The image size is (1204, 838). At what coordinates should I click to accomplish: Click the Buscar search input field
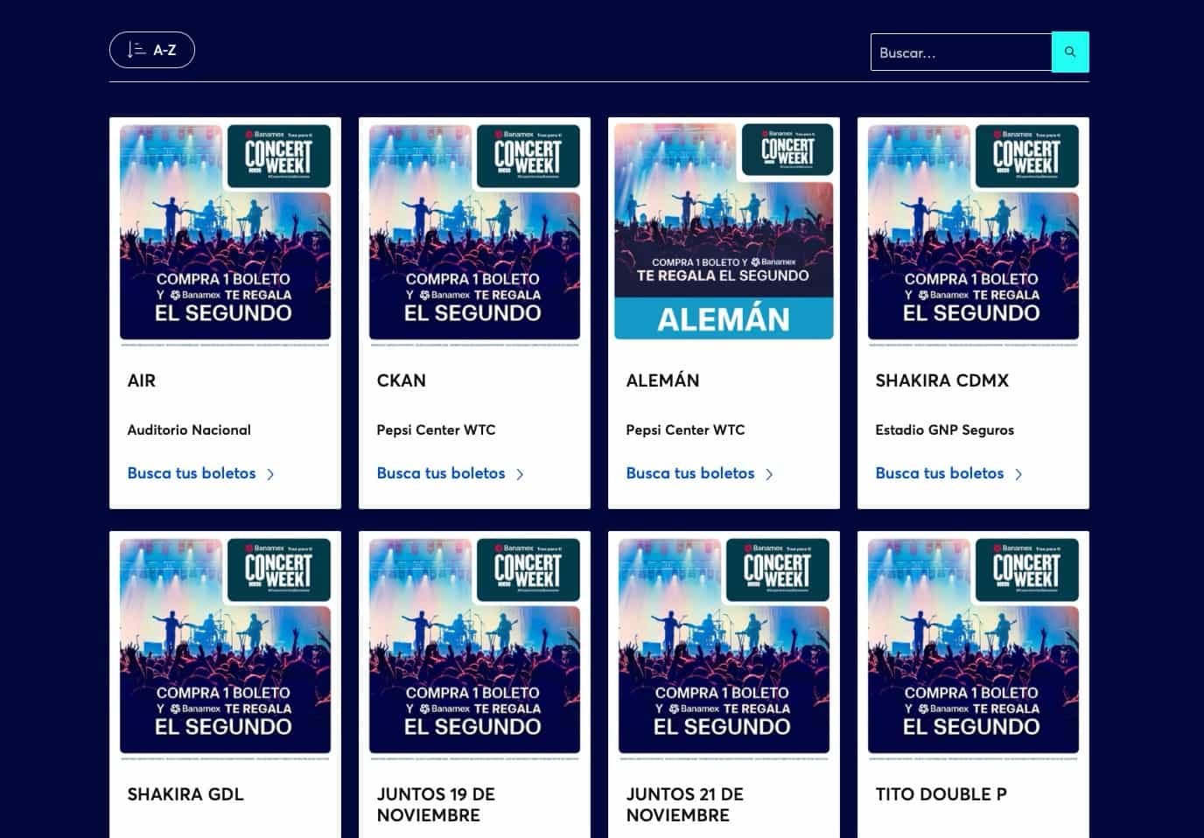tap(961, 52)
